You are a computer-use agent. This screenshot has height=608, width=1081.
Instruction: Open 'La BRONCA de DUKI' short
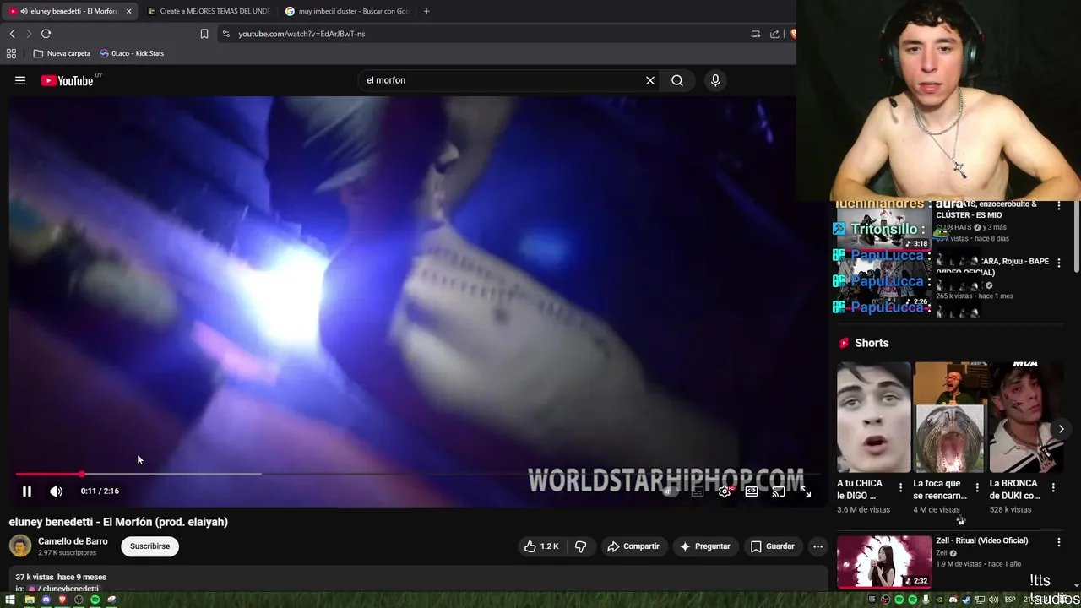[x=1025, y=417]
